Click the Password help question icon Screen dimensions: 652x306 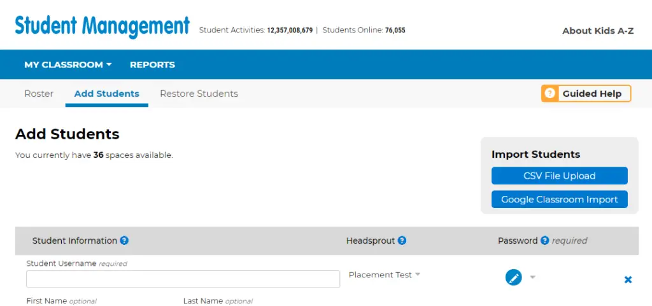pos(545,240)
